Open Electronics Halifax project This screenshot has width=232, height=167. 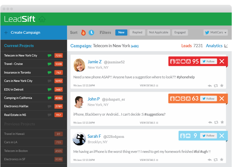coord(34,106)
